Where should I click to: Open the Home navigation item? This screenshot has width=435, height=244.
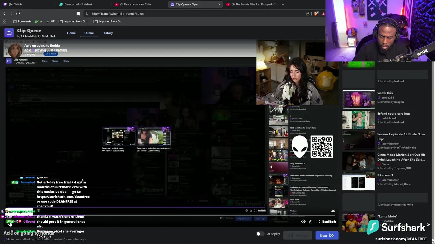pyautogui.click(x=71, y=33)
